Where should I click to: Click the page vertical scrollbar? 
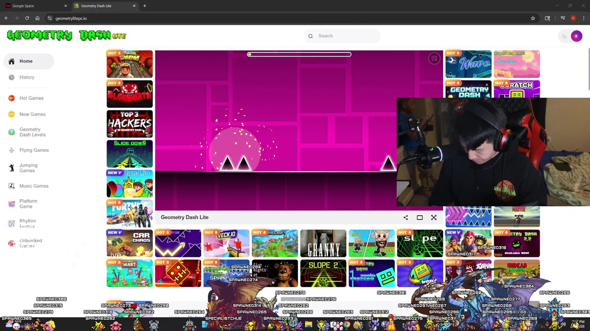[x=588, y=69]
